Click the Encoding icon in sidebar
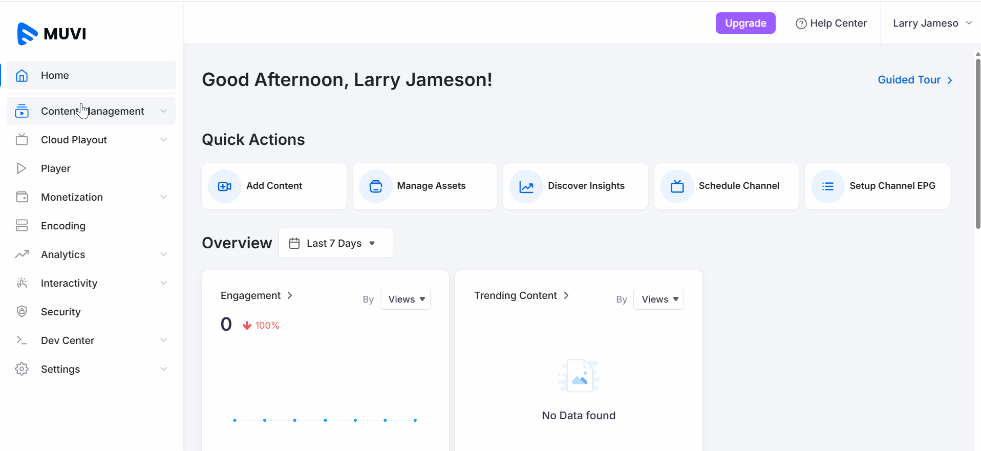This screenshot has width=981, height=451. tap(22, 226)
